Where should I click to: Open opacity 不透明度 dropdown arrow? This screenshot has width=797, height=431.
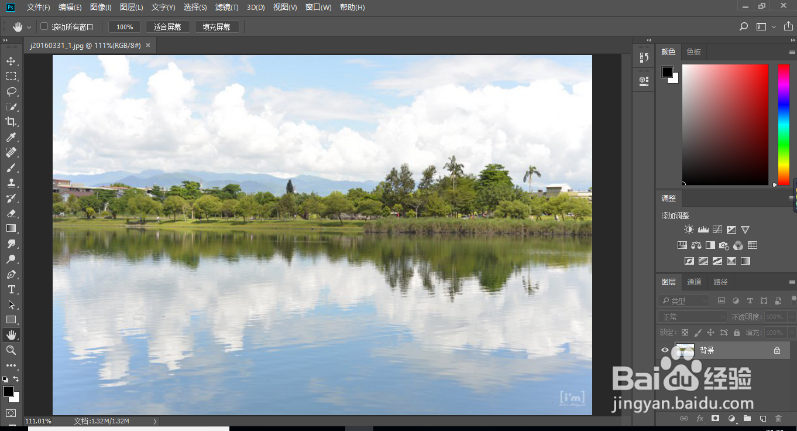tap(792, 317)
